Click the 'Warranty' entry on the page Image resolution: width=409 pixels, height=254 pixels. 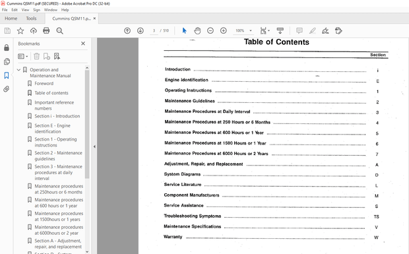tap(173, 237)
